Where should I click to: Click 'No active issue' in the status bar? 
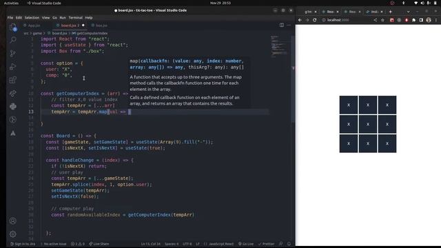tap(53, 244)
